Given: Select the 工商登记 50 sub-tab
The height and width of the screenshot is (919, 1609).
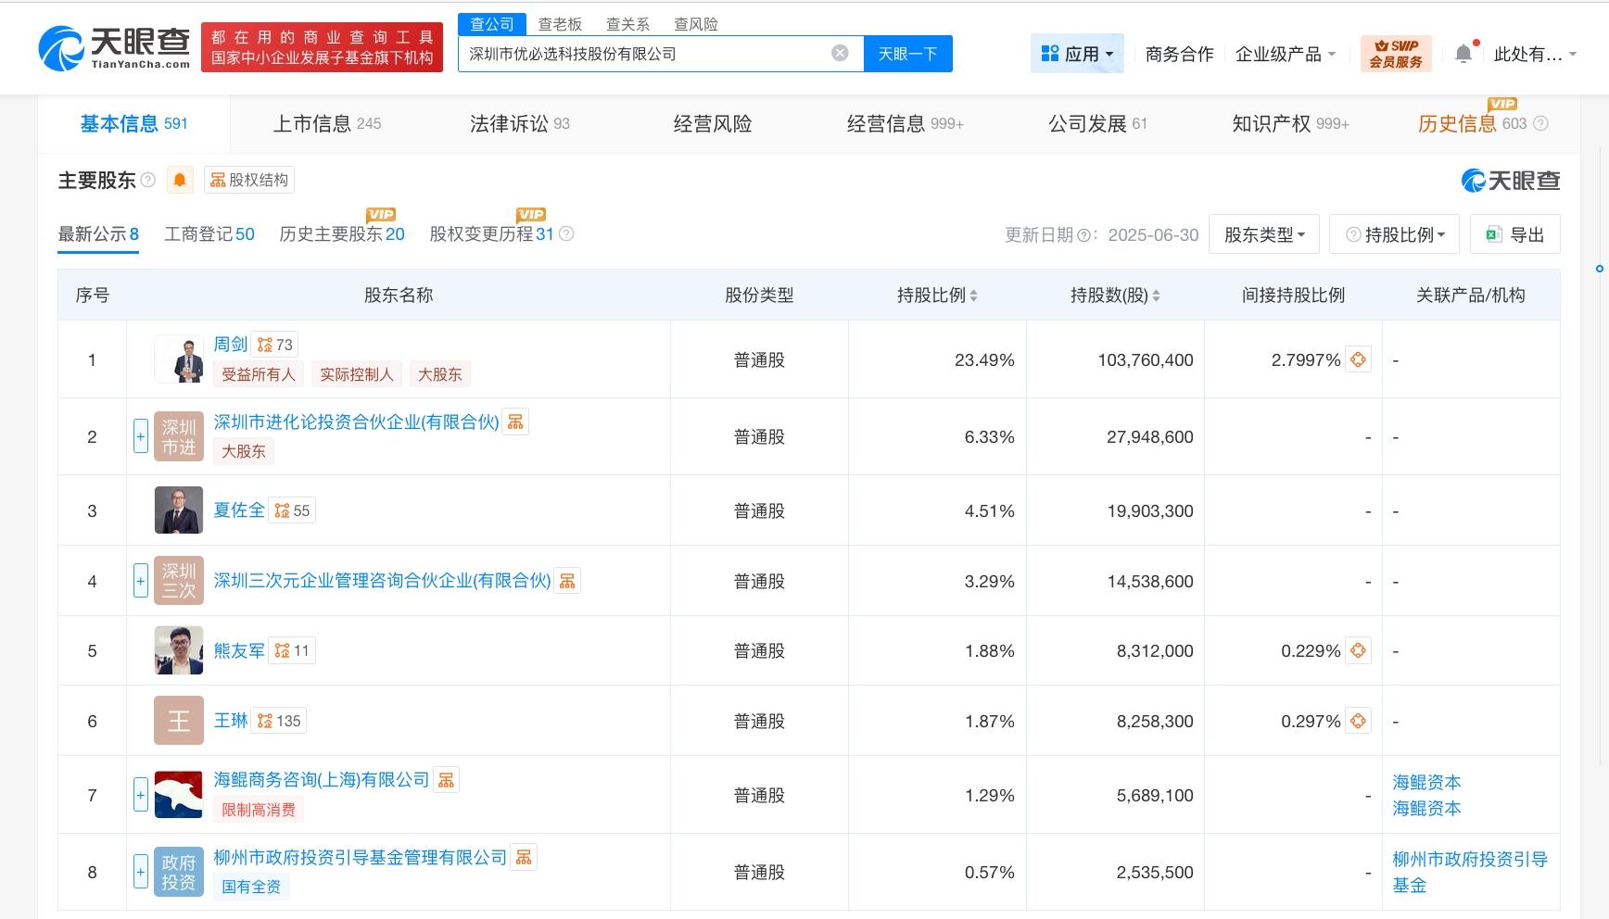Looking at the screenshot, I should click(209, 234).
